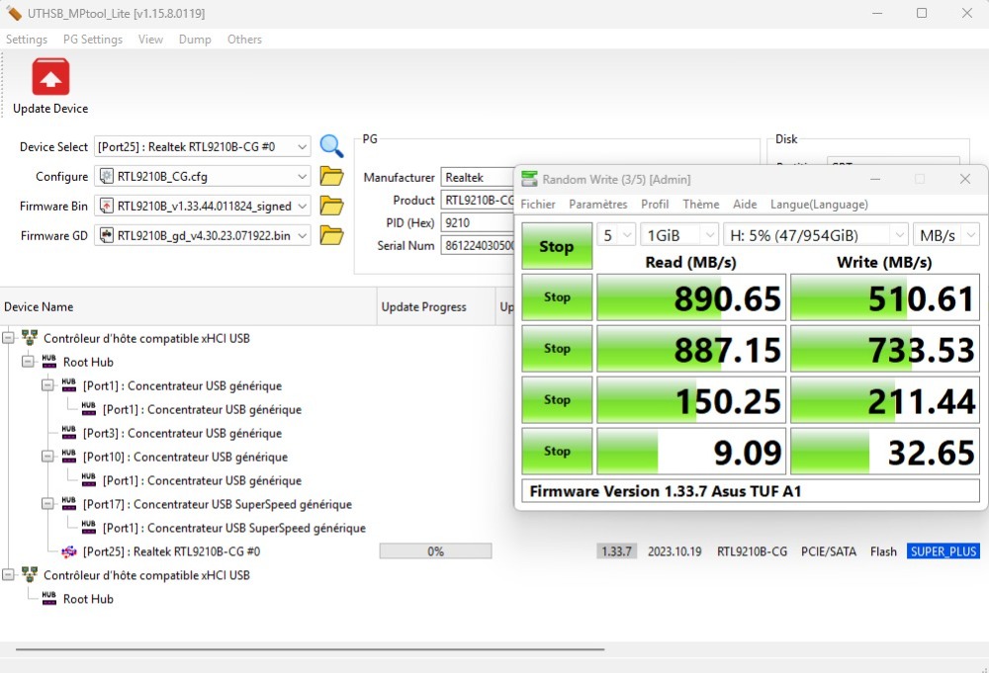
Task: Collapse the first xHCI USB controller node
Action: 9,338
